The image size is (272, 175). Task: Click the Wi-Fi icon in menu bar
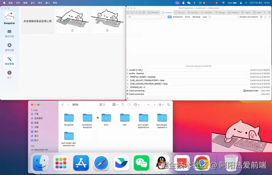[x=223, y=3]
